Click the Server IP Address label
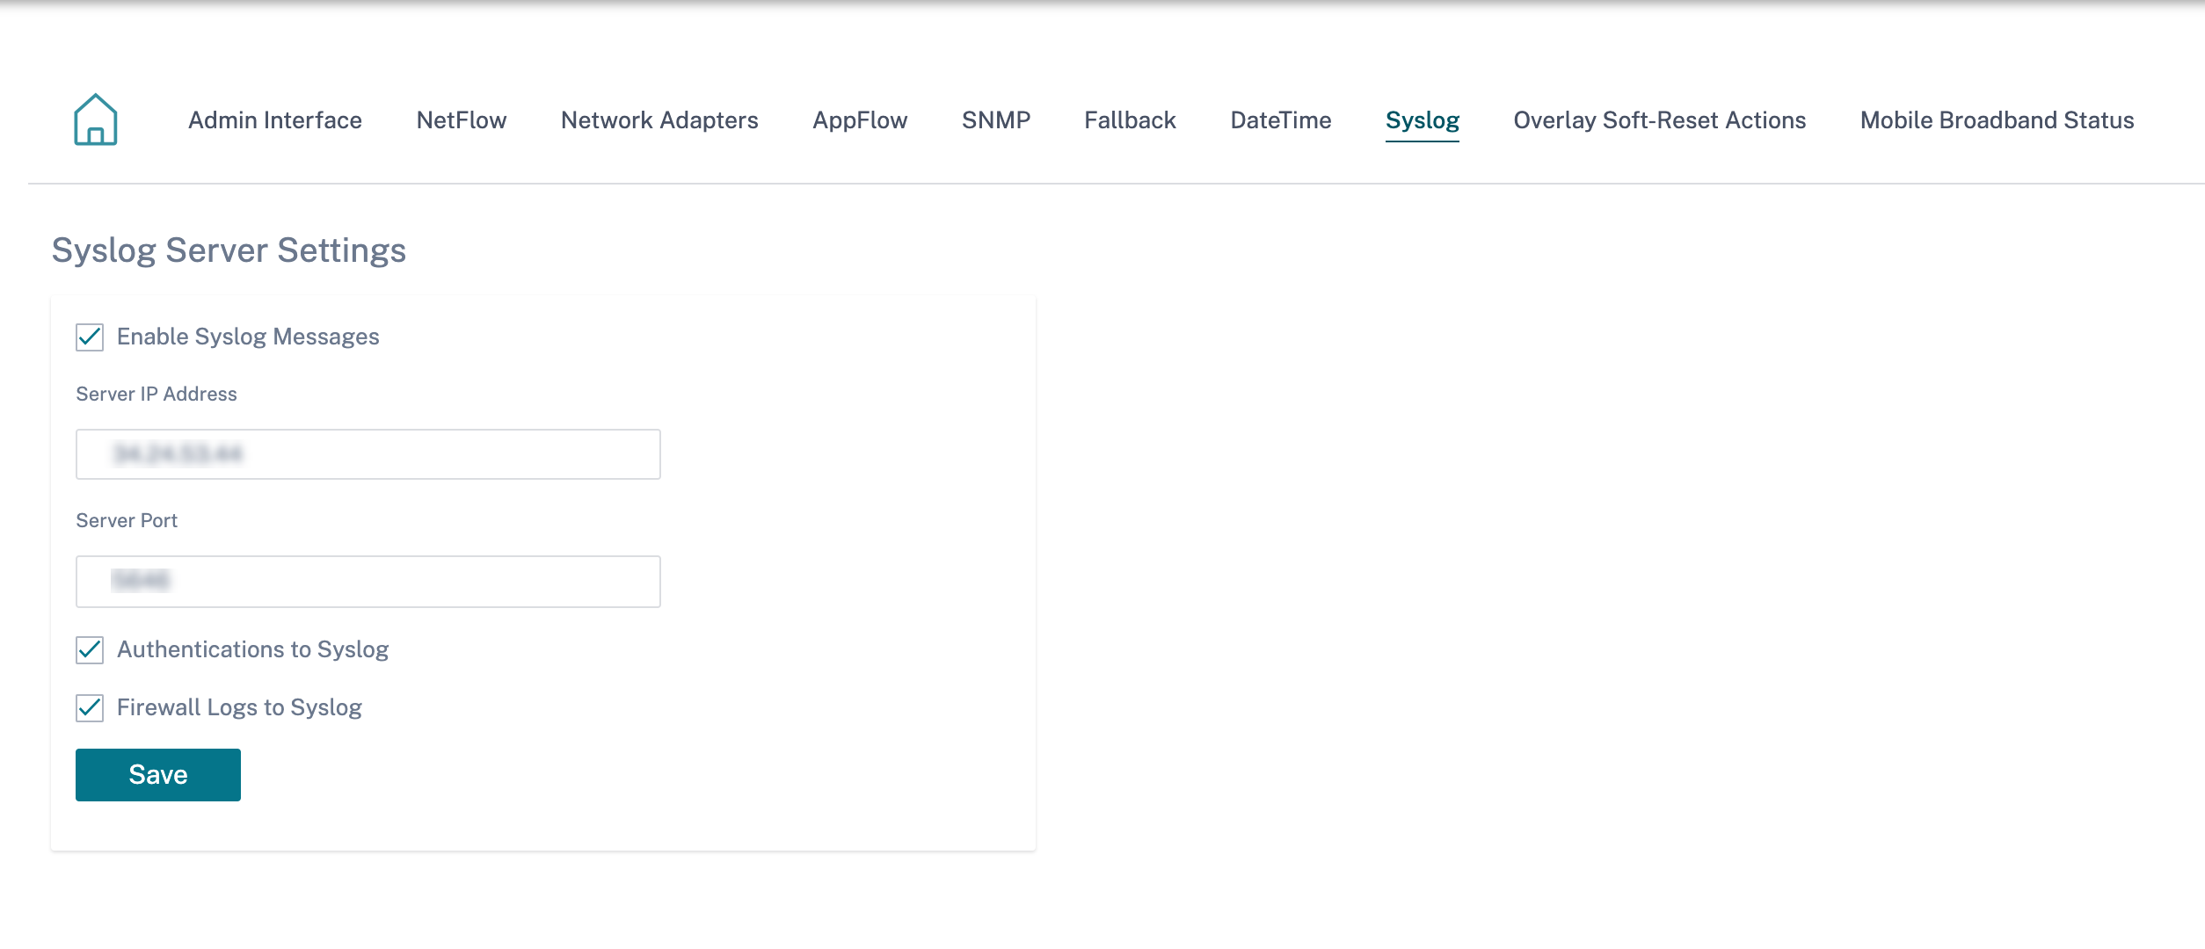Screen dimensions: 2205x949 point(156,395)
